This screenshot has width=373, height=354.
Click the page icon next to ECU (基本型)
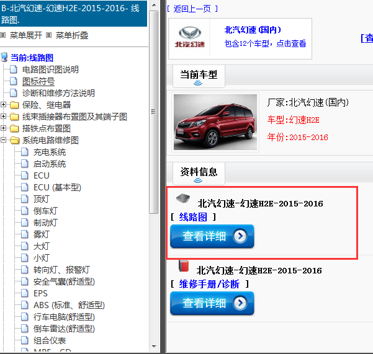coord(24,187)
